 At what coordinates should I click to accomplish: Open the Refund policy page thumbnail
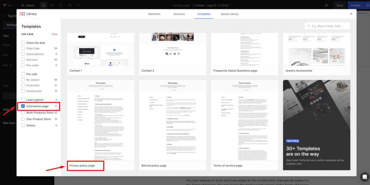point(173,120)
